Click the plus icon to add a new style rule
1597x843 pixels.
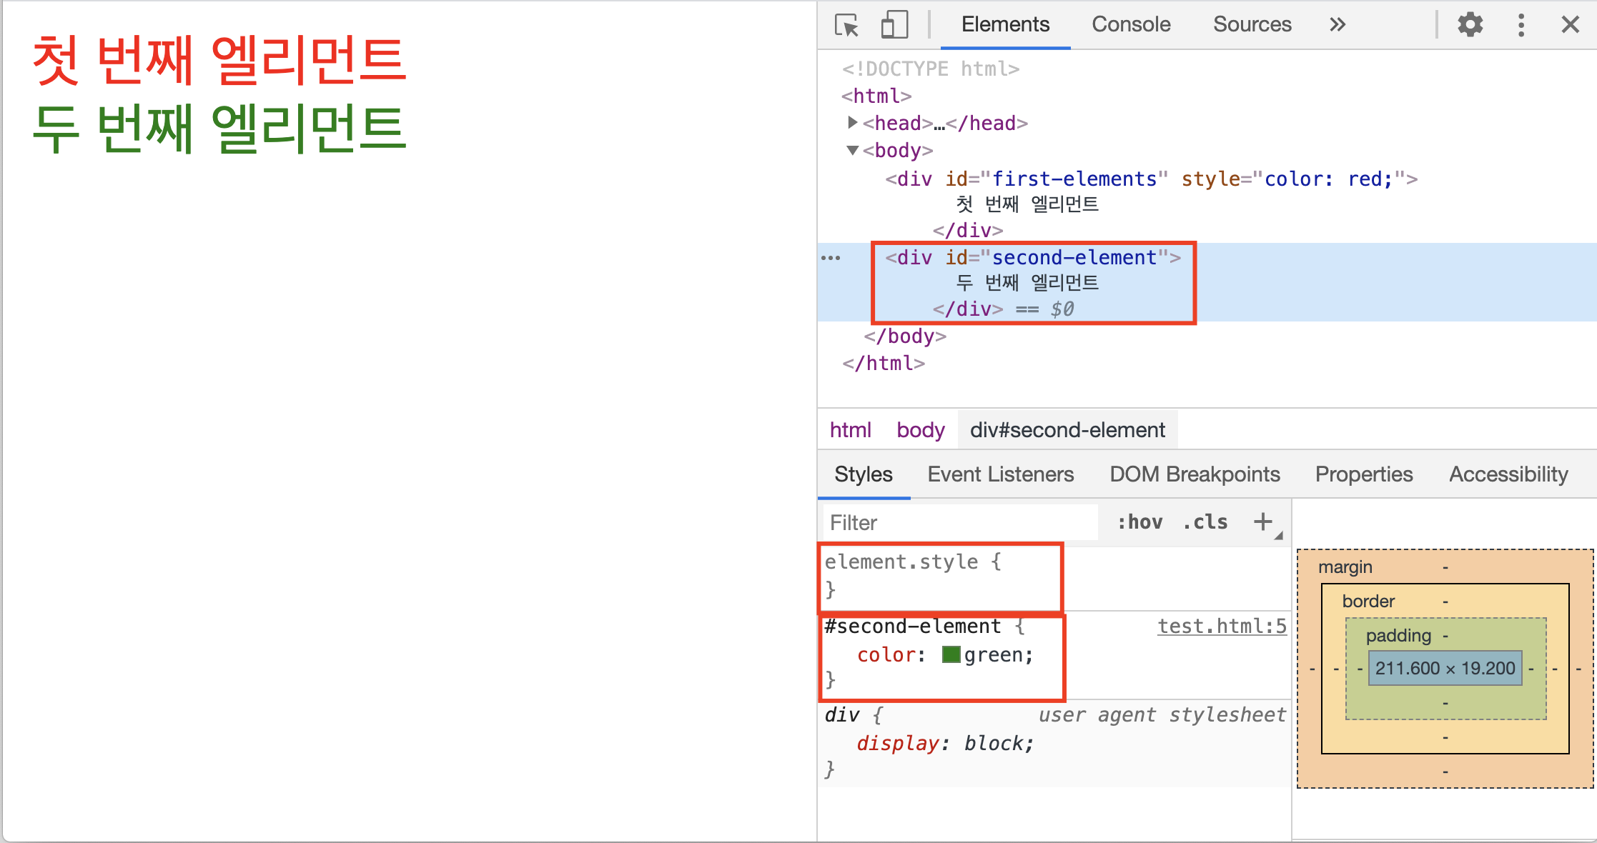click(1263, 522)
